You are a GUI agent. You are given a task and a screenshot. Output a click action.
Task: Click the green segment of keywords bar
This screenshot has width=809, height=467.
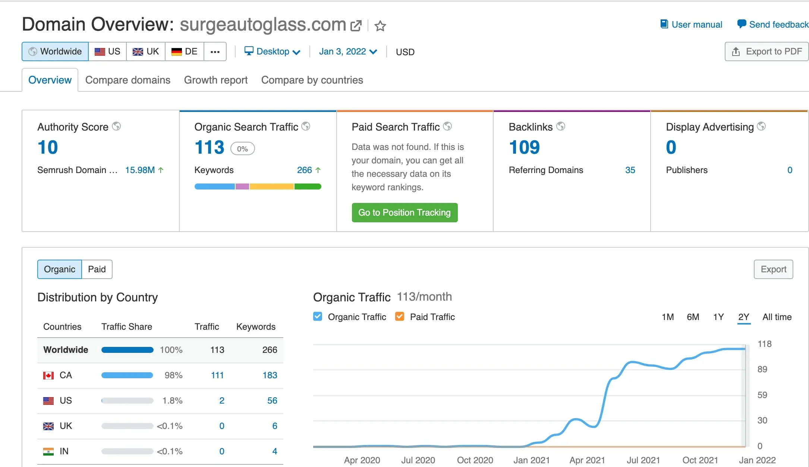coord(308,187)
